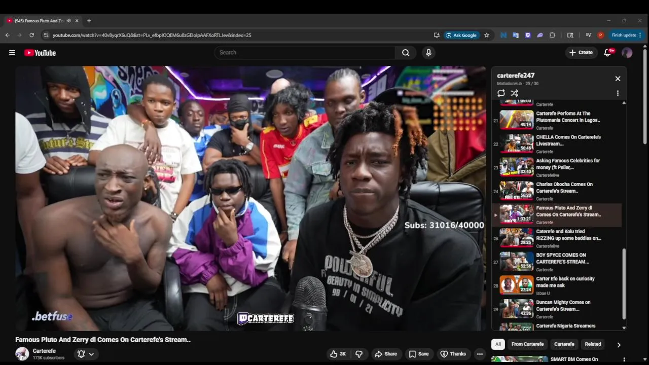Reload the page
This screenshot has width=649, height=365.
[31, 35]
